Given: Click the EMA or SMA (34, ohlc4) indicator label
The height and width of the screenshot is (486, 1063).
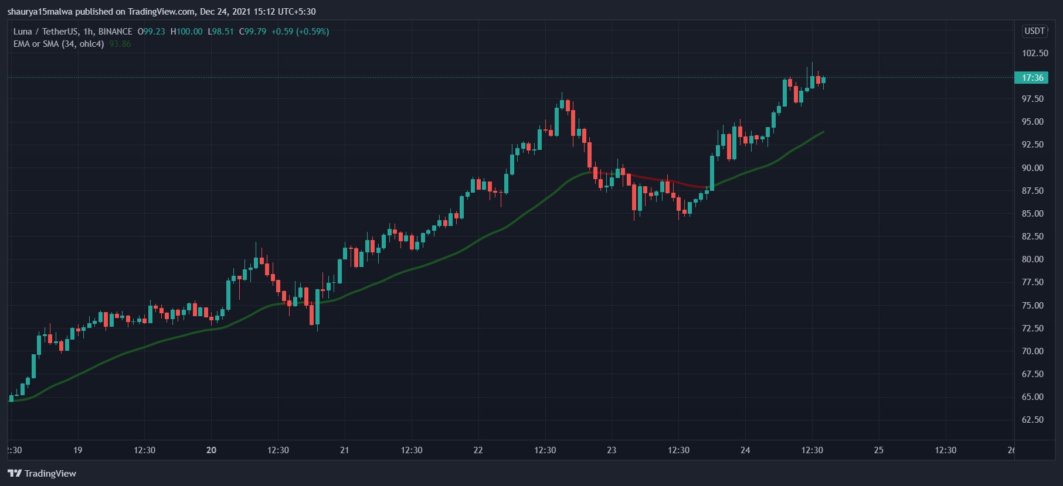Looking at the screenshot, I should click(x=59, y=44).
